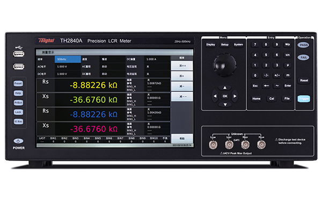Tap the Help key

pyautogui.click(x=18, y=93)
